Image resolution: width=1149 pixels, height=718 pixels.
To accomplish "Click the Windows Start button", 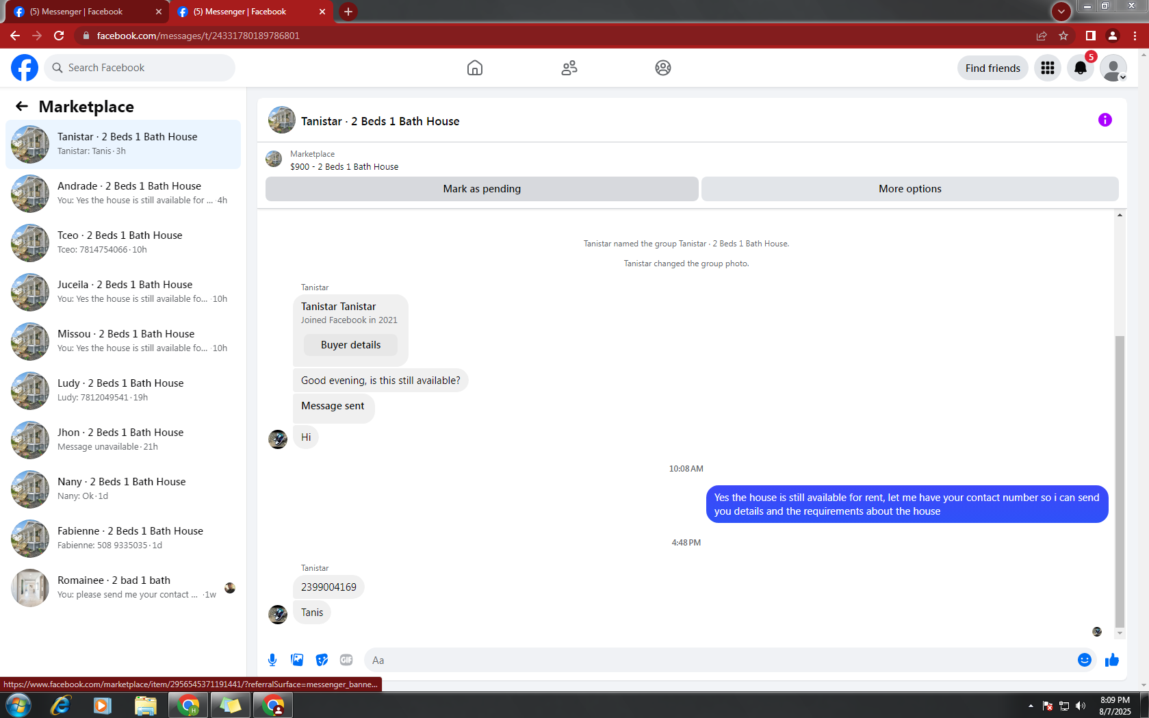I will click(18, 705).
